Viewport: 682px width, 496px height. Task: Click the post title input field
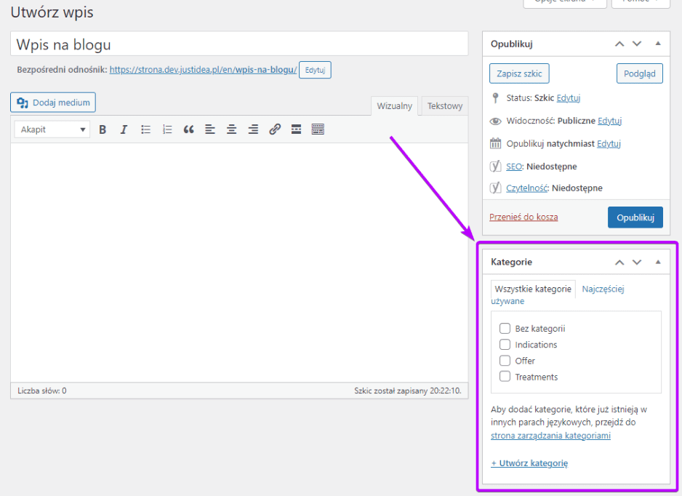click(239, 44)
